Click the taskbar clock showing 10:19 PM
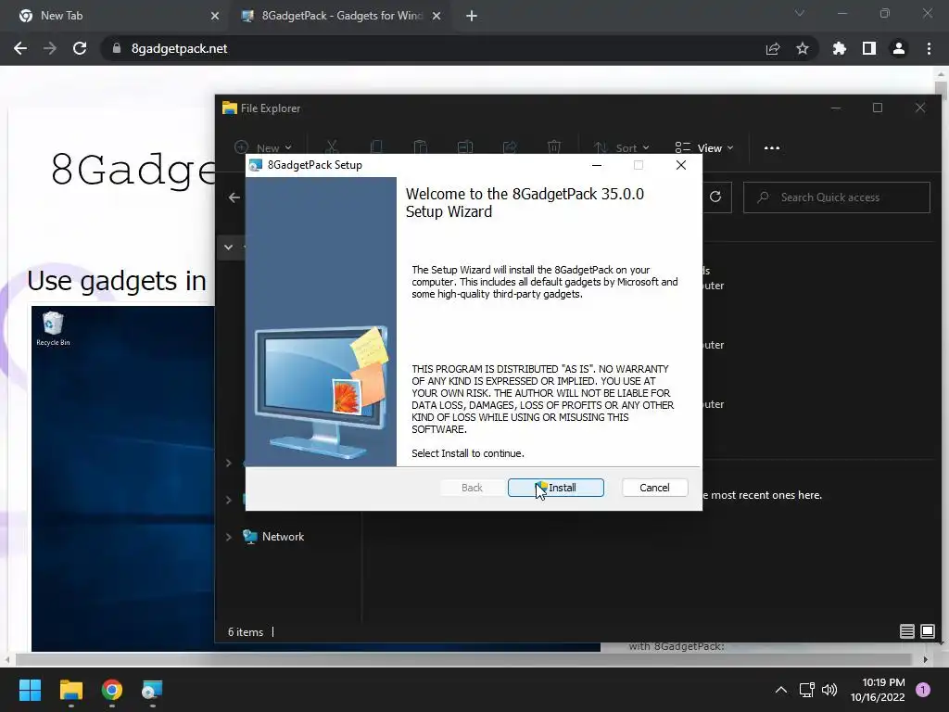The width and height of the screenshot is (949, 712). click(878, 690)
